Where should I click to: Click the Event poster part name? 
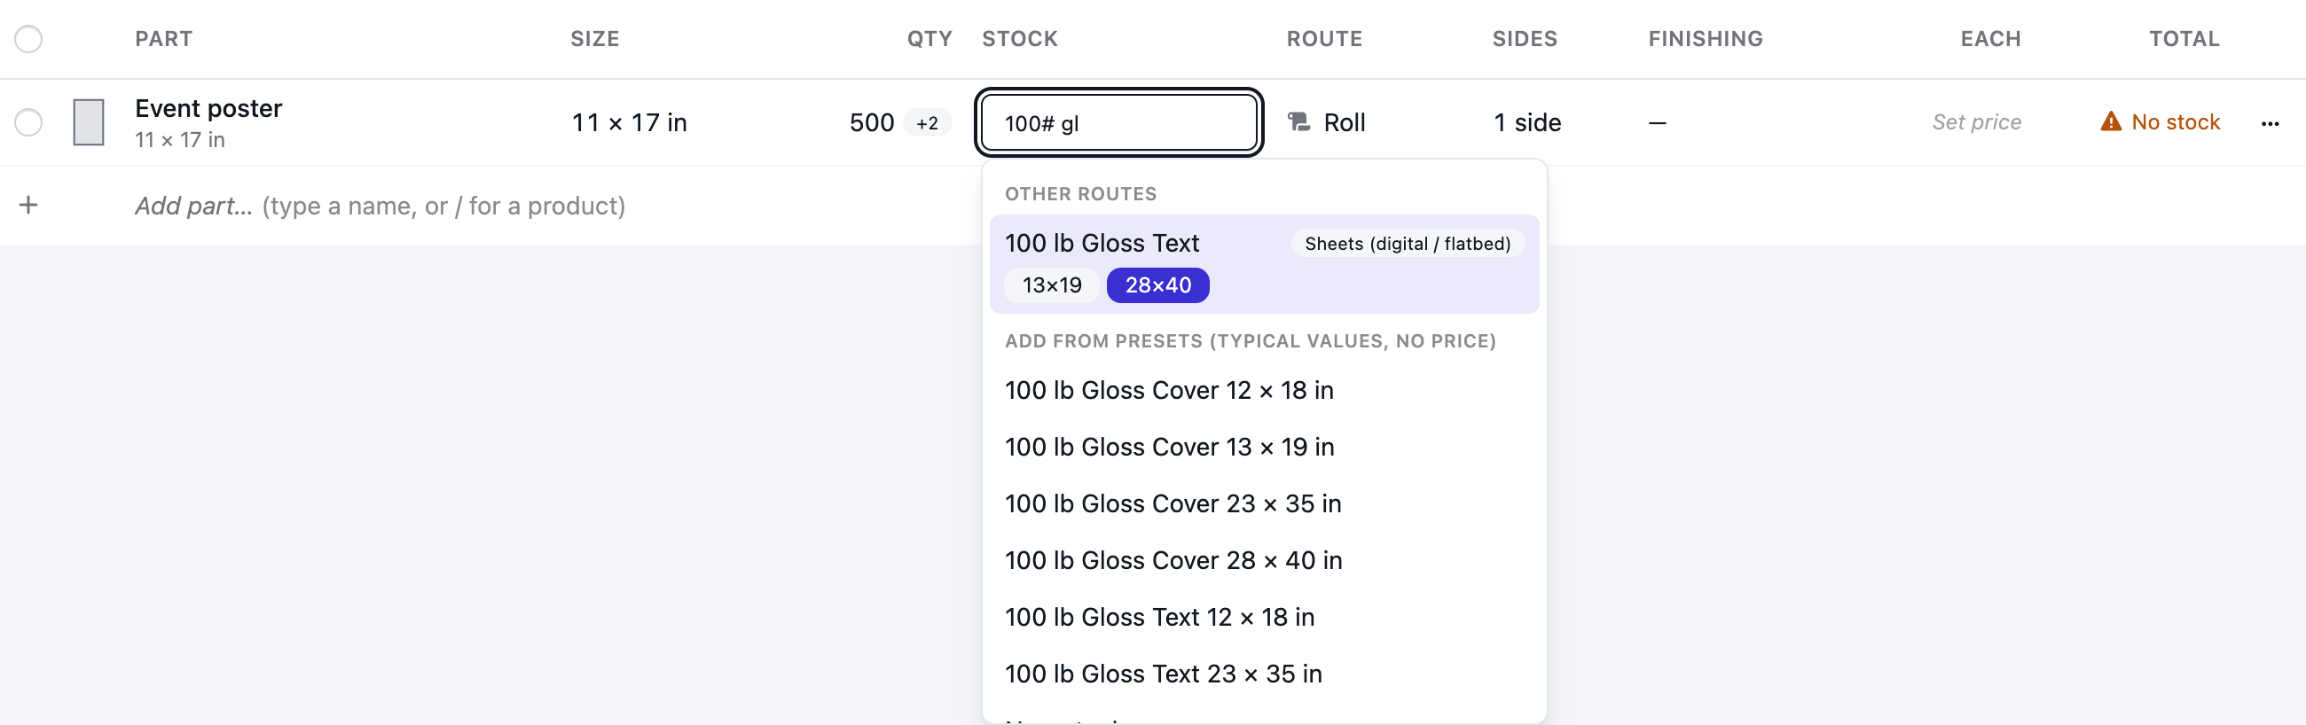208,108
